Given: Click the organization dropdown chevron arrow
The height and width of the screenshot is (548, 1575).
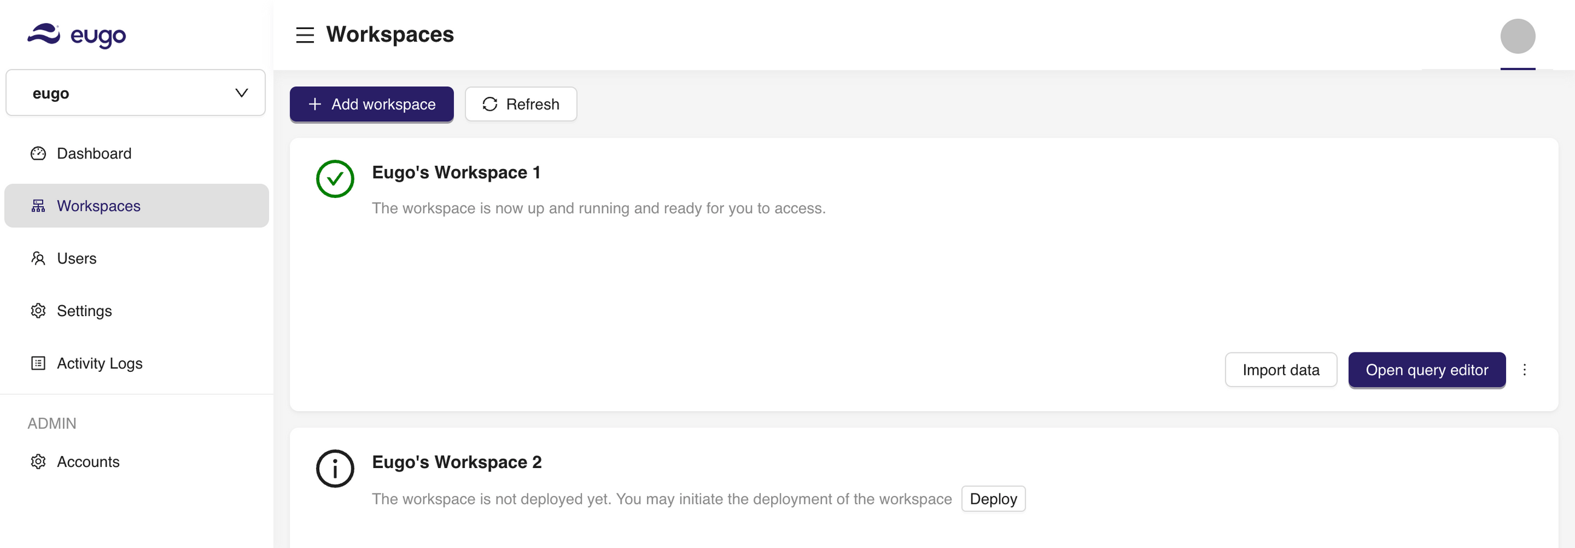Looking at the screenshot, I should tap(242, 93).
